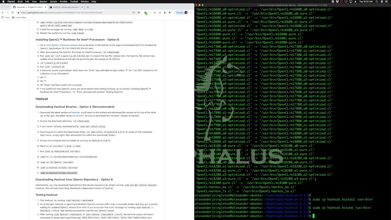
Task: Open the Shell menu
Action: (x=20, y=2)
